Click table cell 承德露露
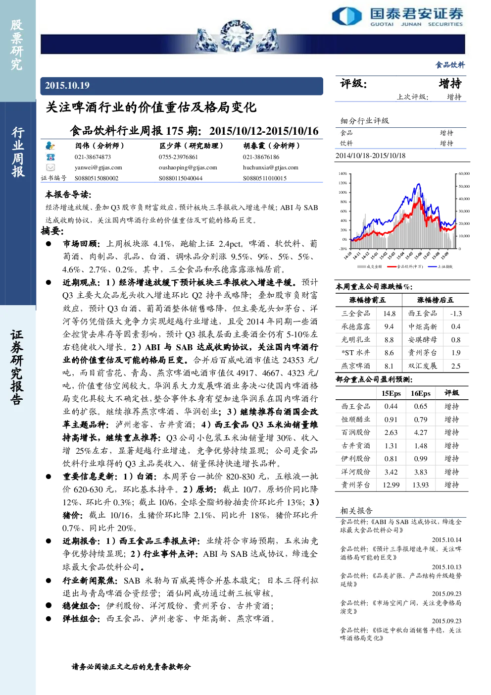Screen dimensions: 491x695 coord(356,327)
